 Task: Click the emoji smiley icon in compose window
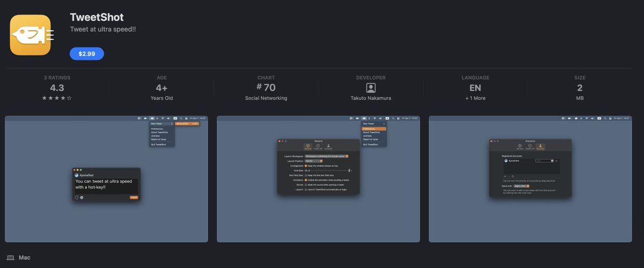[x=82, y=197]
